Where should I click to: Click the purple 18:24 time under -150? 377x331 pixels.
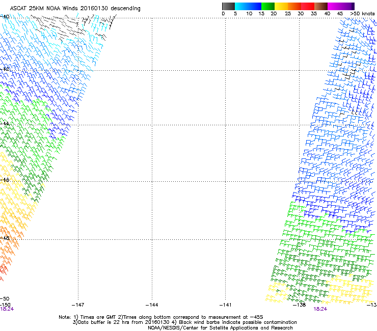[7, 309]
